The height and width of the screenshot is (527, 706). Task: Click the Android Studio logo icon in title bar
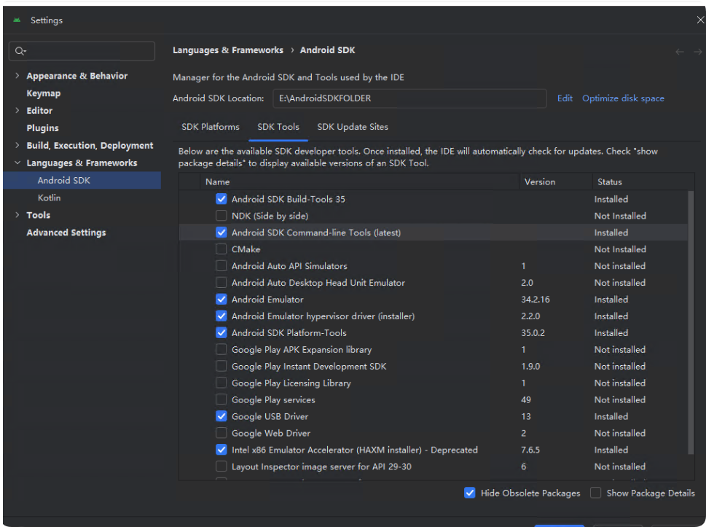tap(17, 20)
